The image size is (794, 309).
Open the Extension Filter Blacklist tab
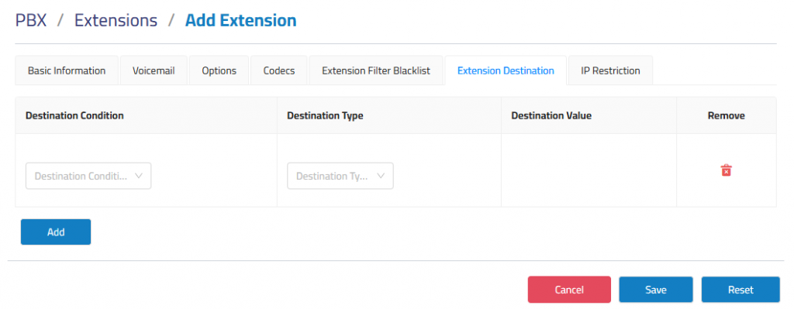[x=376, y=70]
